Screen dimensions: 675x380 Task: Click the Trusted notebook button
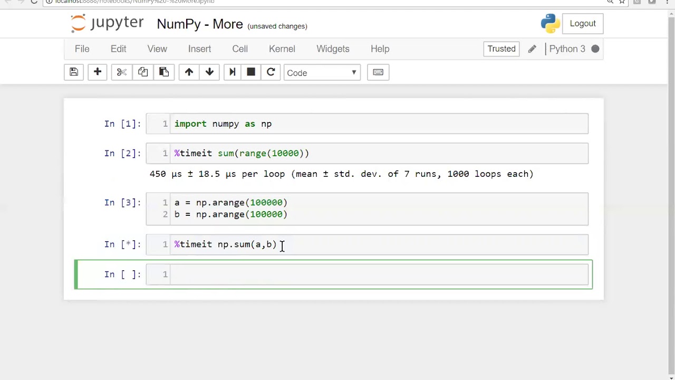click(x=502, y=49)
